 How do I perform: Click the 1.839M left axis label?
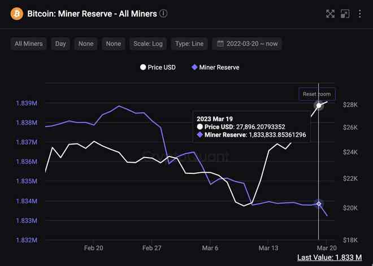coord(27,103)
